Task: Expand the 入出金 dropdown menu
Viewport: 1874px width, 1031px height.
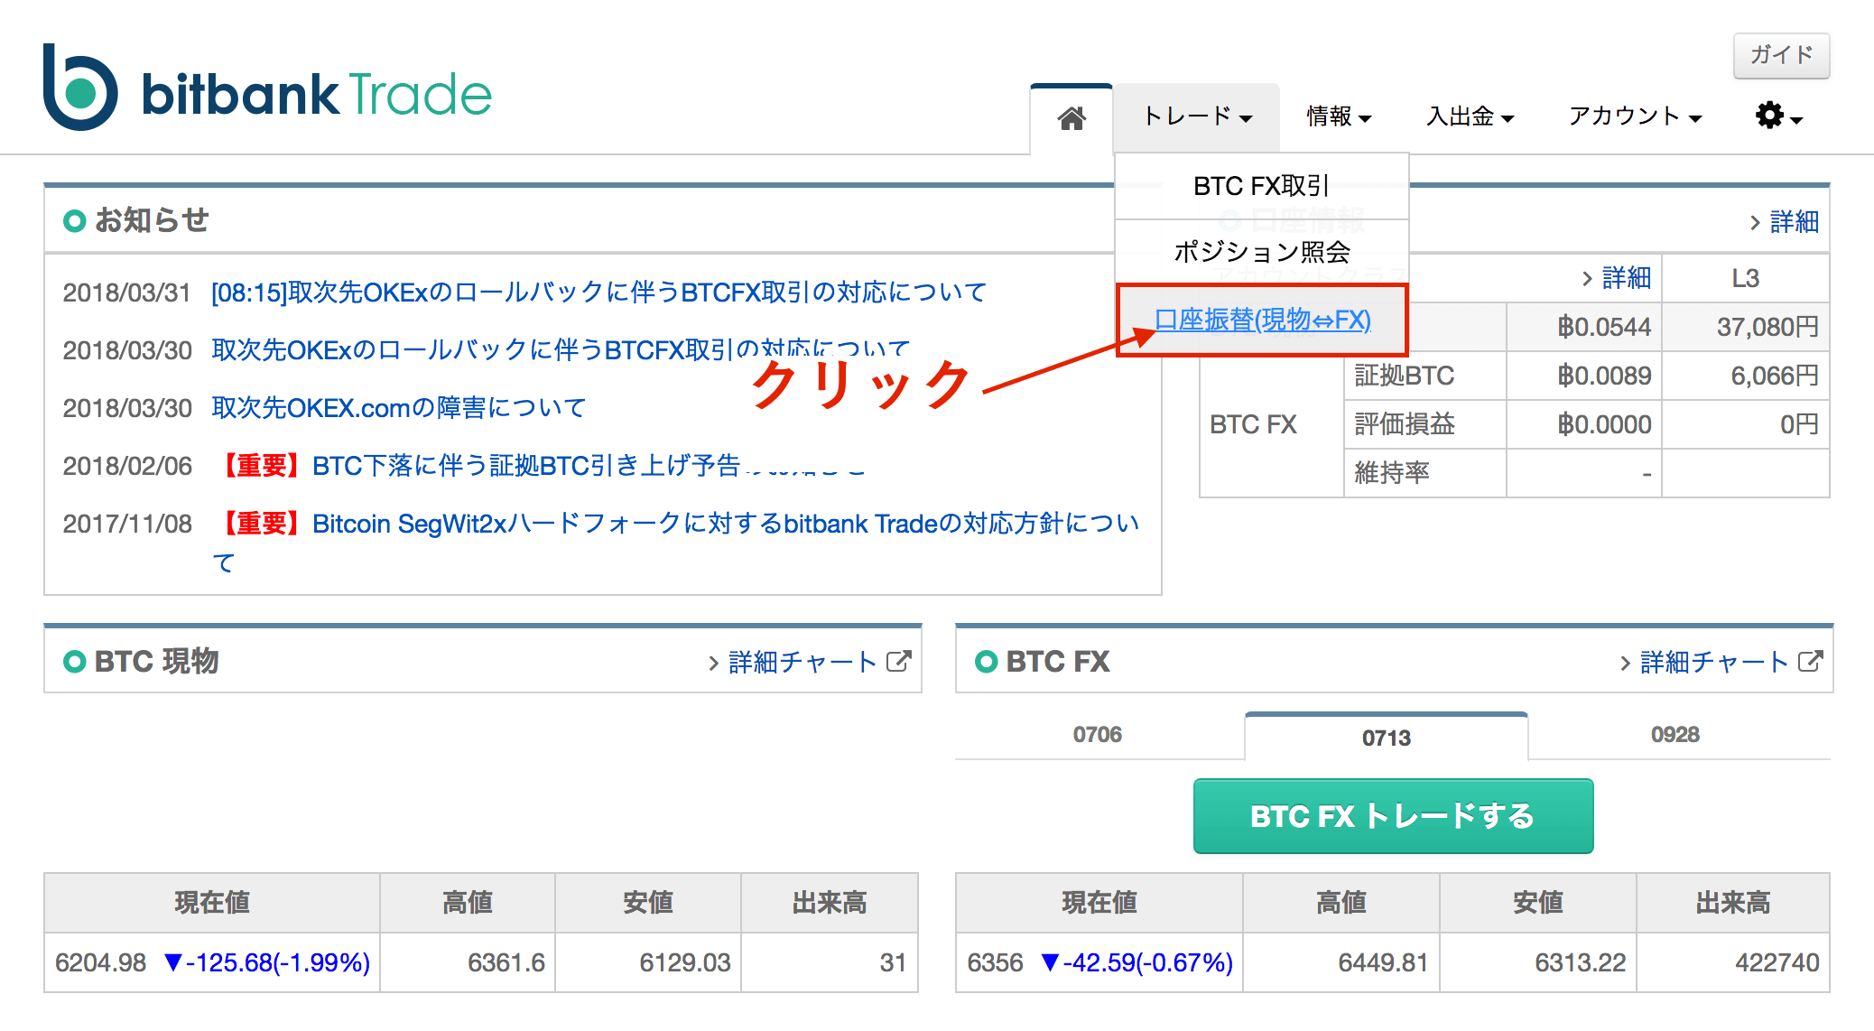Action: (1470, 116)
